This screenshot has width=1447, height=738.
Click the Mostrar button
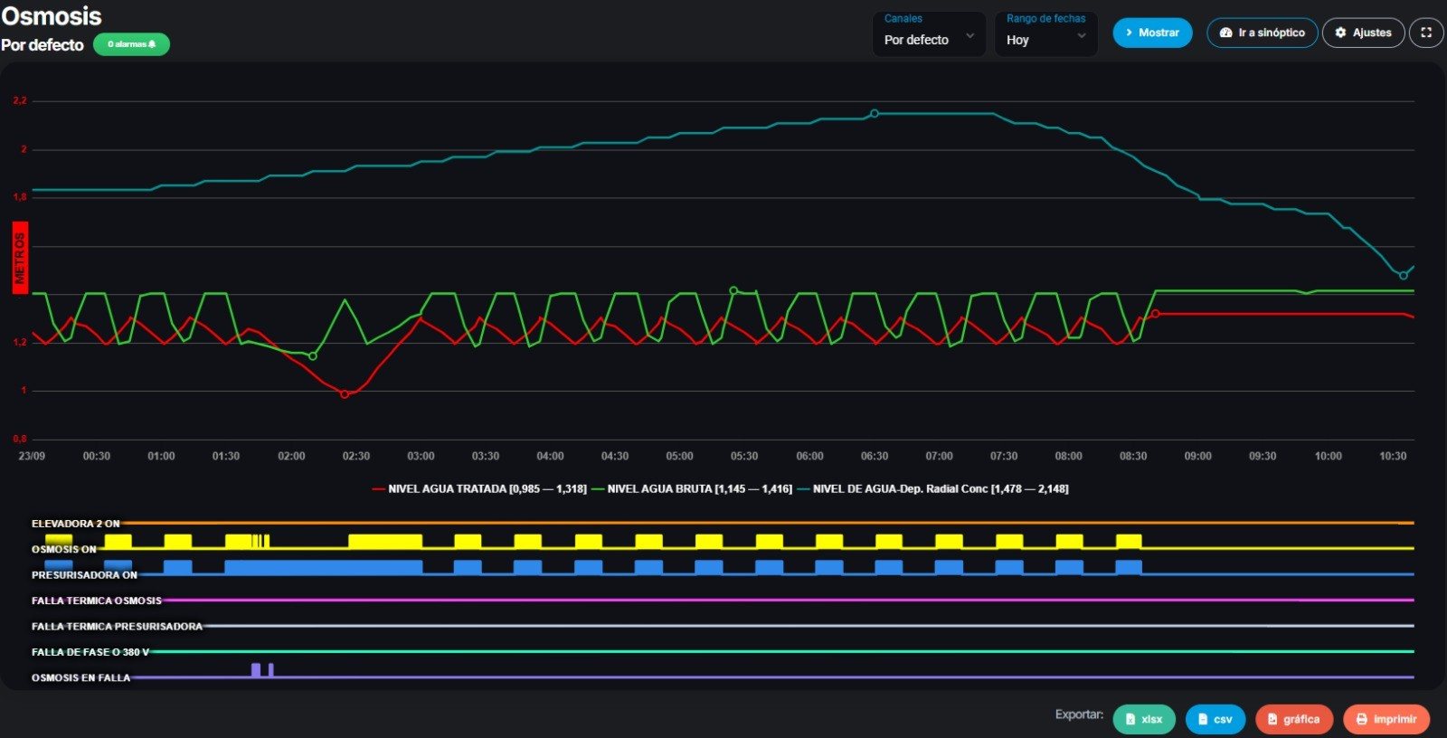1152,33
